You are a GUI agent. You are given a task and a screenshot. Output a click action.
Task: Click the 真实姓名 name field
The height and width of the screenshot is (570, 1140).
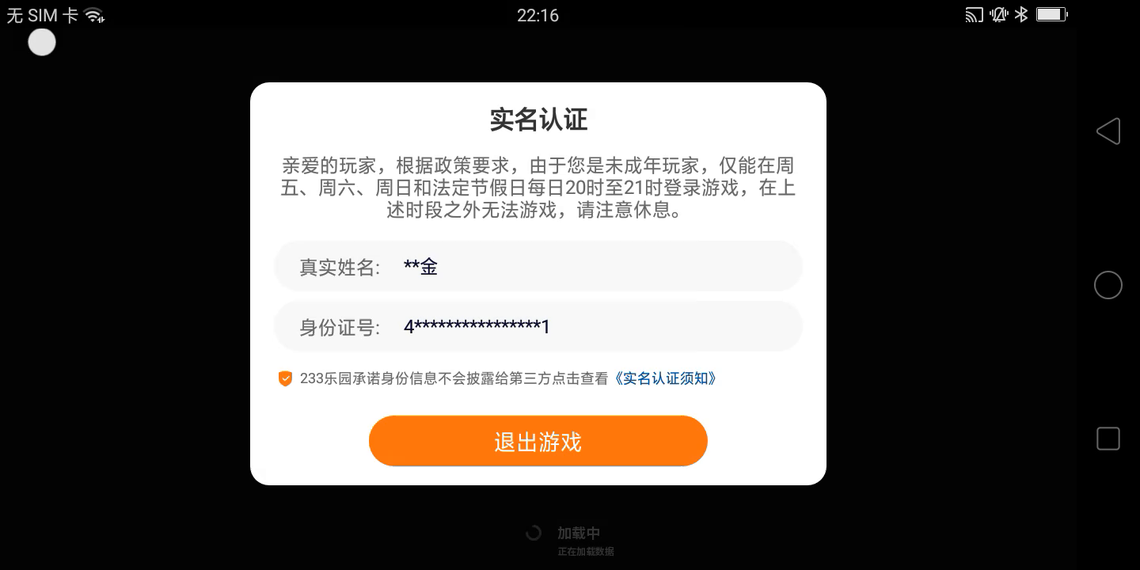tap(538, 267)
